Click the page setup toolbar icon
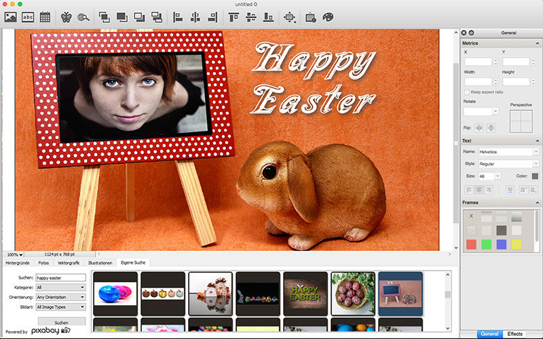Screen dimensions: 543x339 (x=311, y=17)
